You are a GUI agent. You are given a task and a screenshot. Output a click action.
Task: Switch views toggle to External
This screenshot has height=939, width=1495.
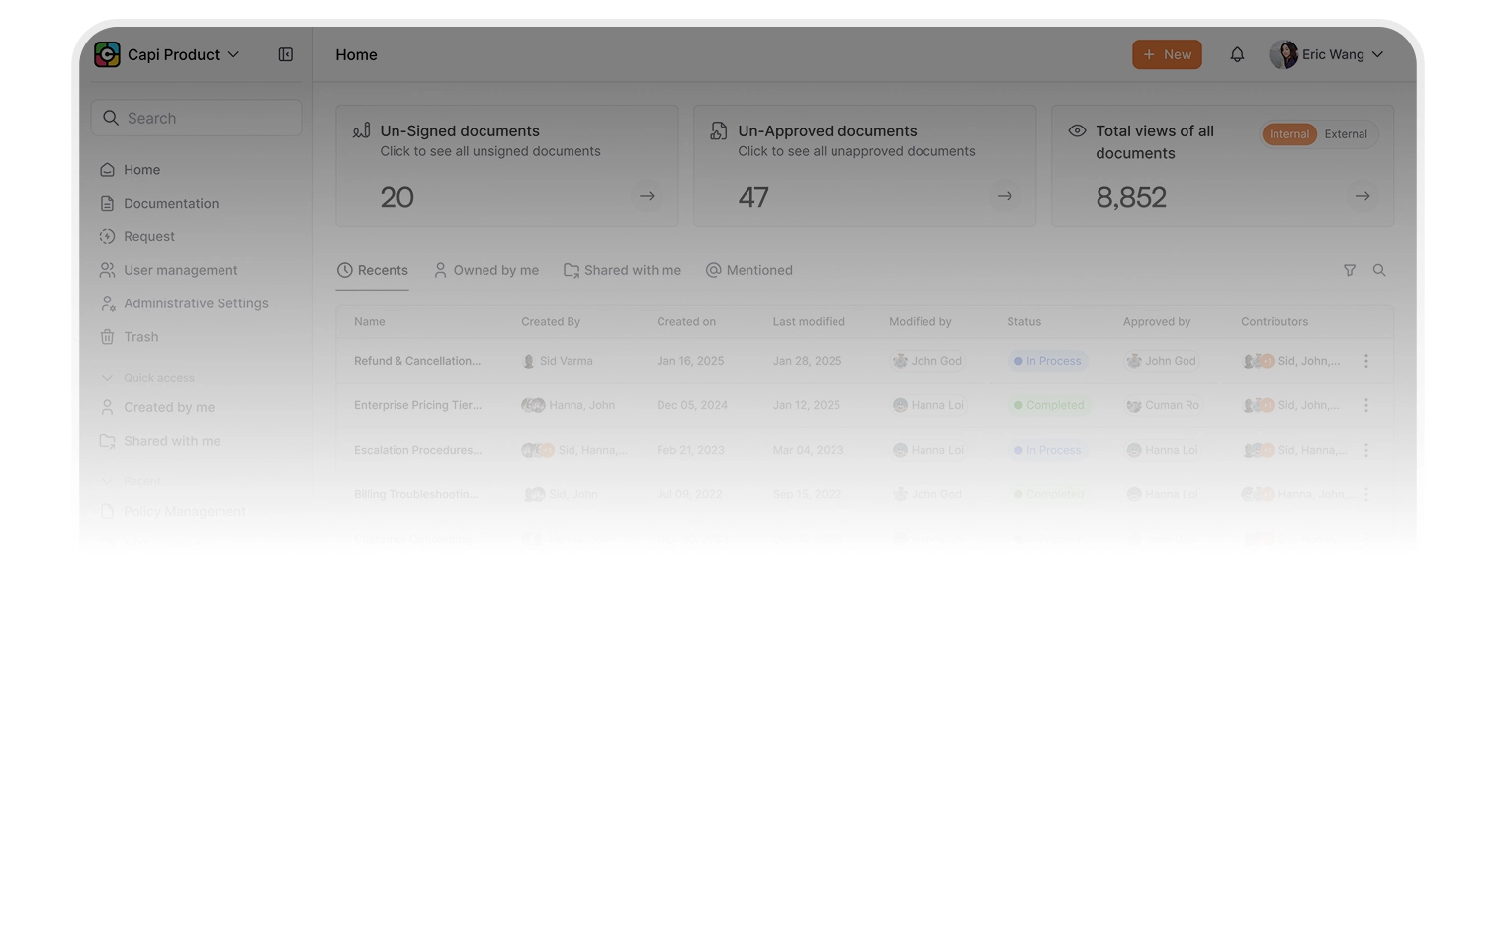point(1346,134)
